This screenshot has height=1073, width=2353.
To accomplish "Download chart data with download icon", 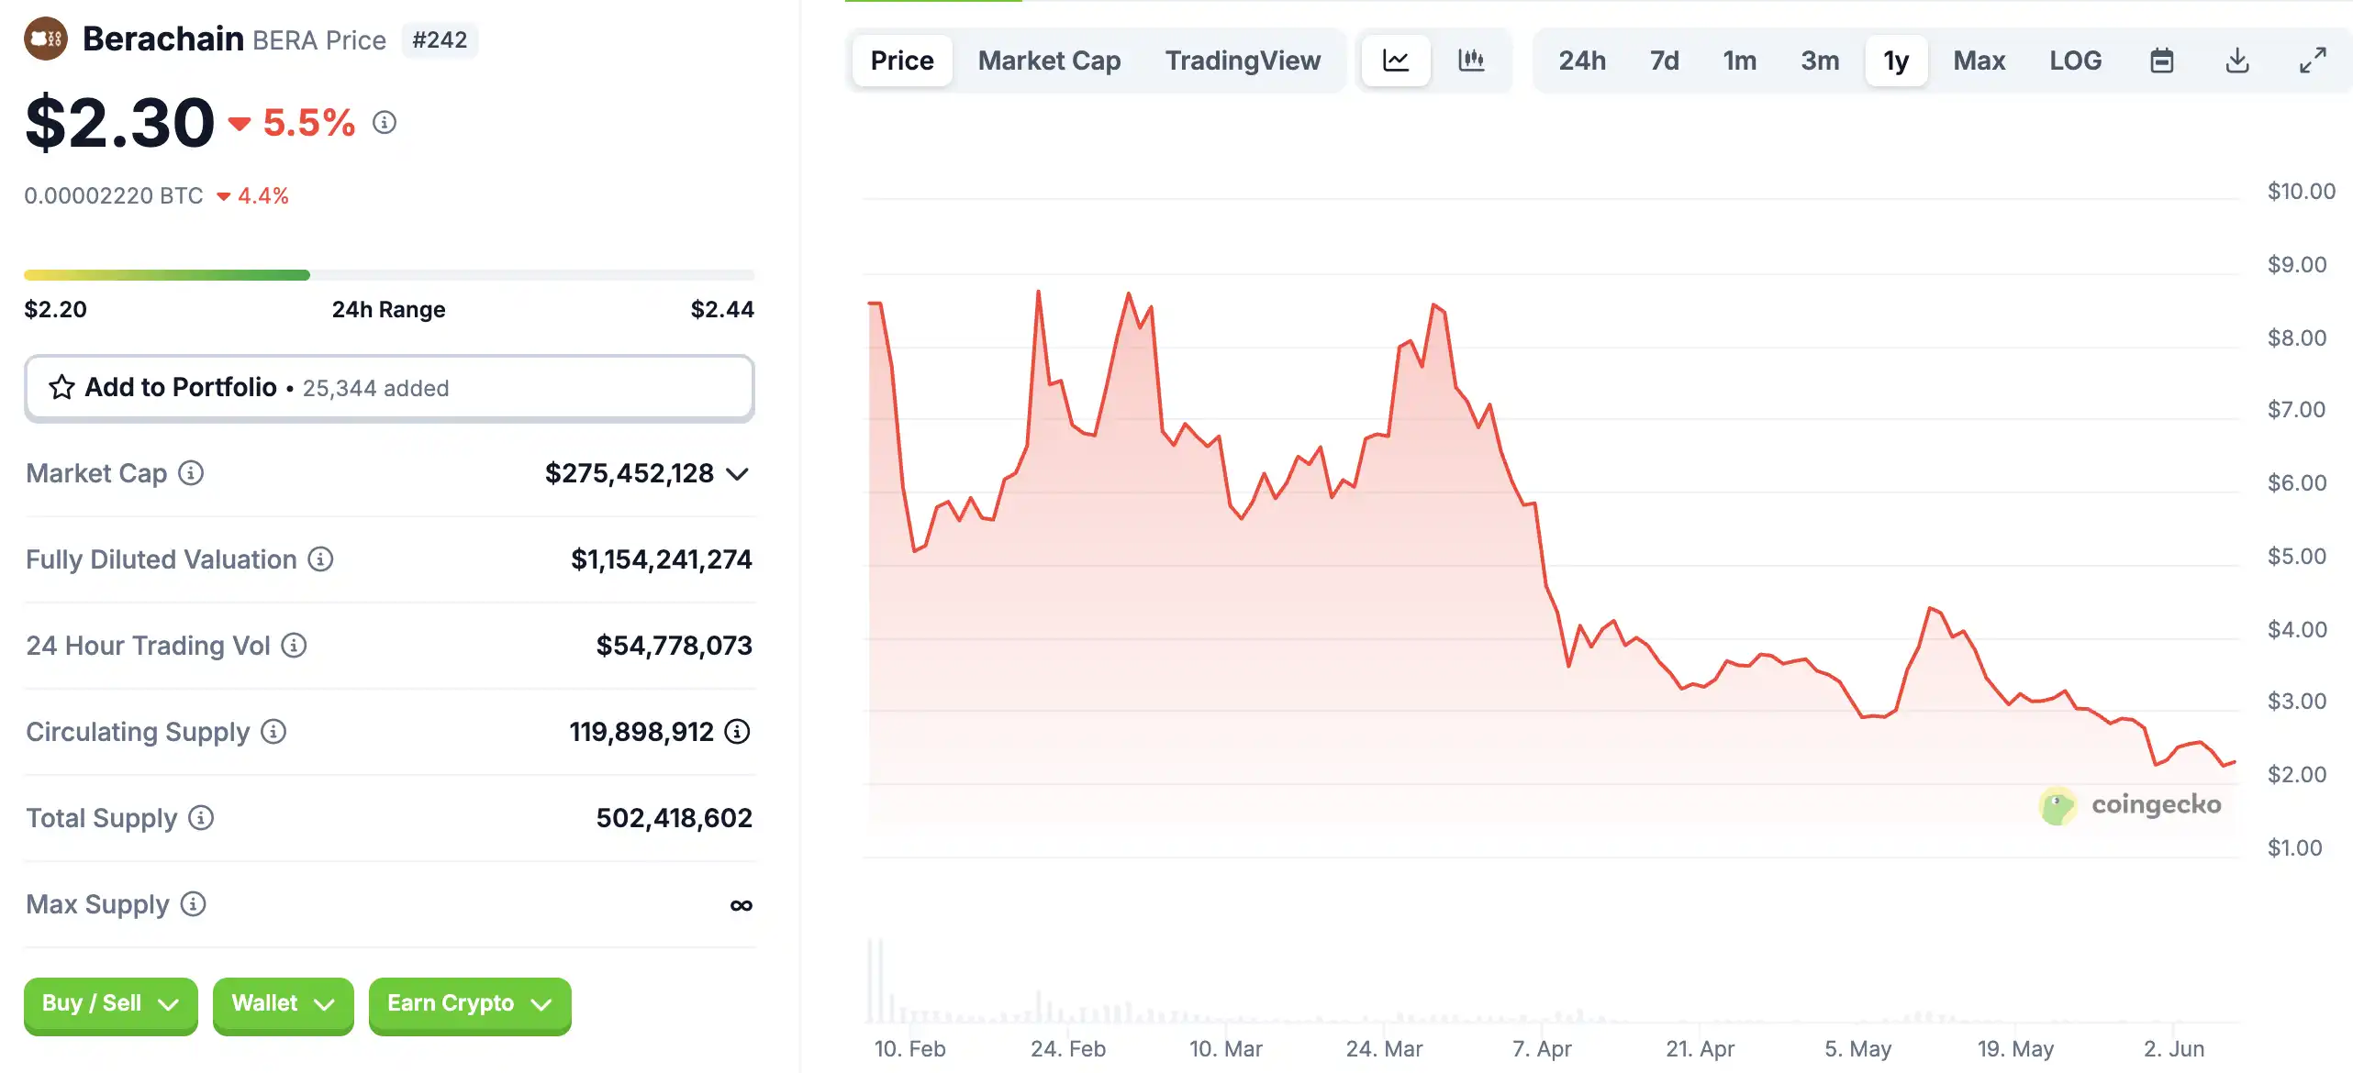I will [2237, 61].
